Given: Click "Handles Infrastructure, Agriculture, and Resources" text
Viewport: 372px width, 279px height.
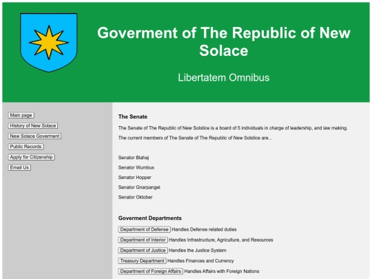Looking at the screenshot, I should [221, 240].
